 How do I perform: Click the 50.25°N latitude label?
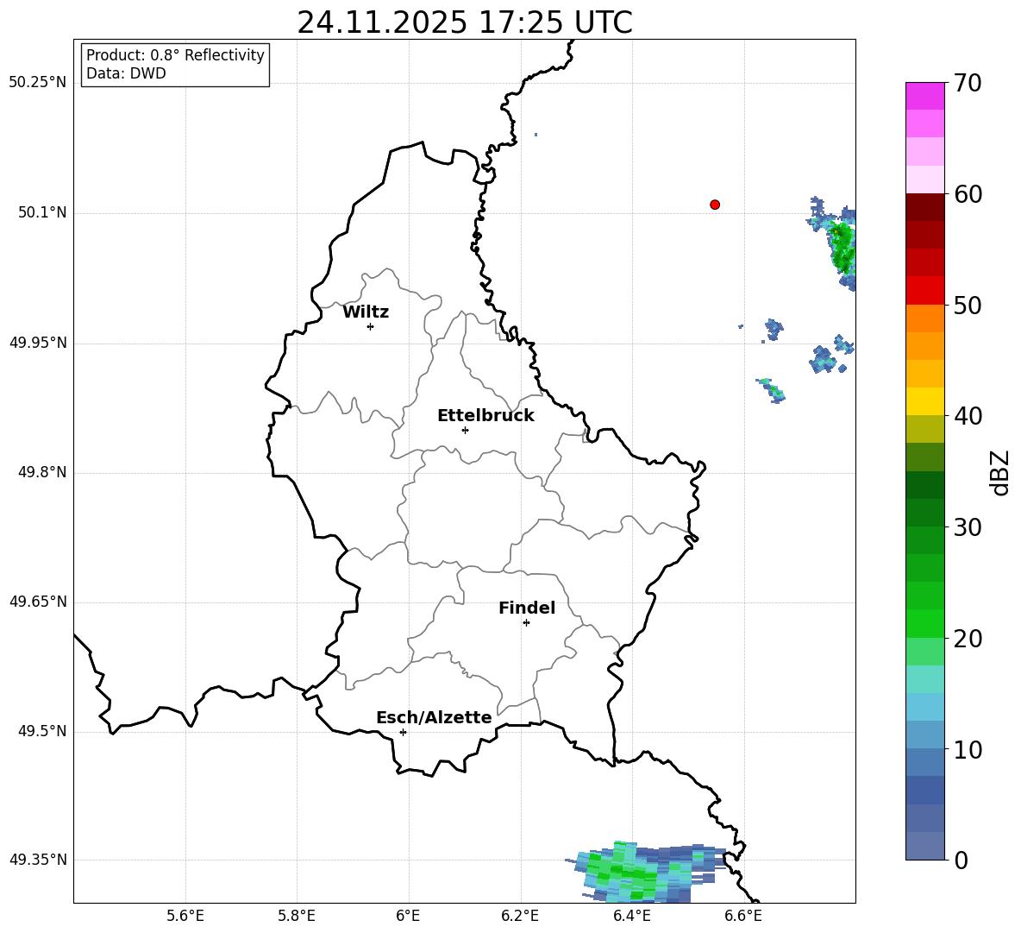click(x=38, y=83)
